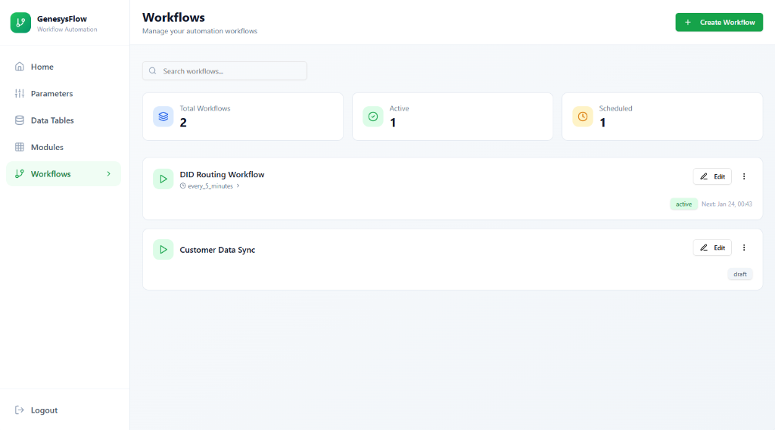Image resolution: width=775 pixels, height=430 pixels.
Task: Click the GenesysFlow logo icon
Action: click(x=20, y=23)
